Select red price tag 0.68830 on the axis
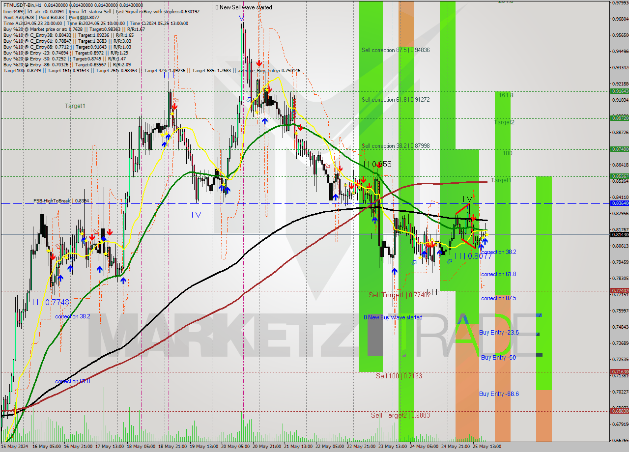Viewport: 629px width, 452px height. tap(619, 411)
